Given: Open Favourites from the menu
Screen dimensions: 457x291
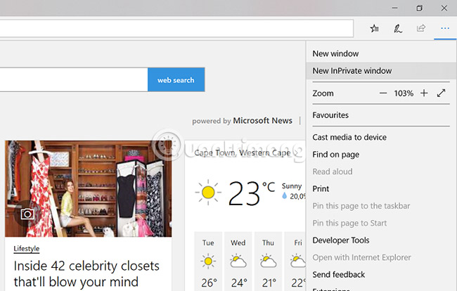Looking at the screenshot, I should click(382, 115).
